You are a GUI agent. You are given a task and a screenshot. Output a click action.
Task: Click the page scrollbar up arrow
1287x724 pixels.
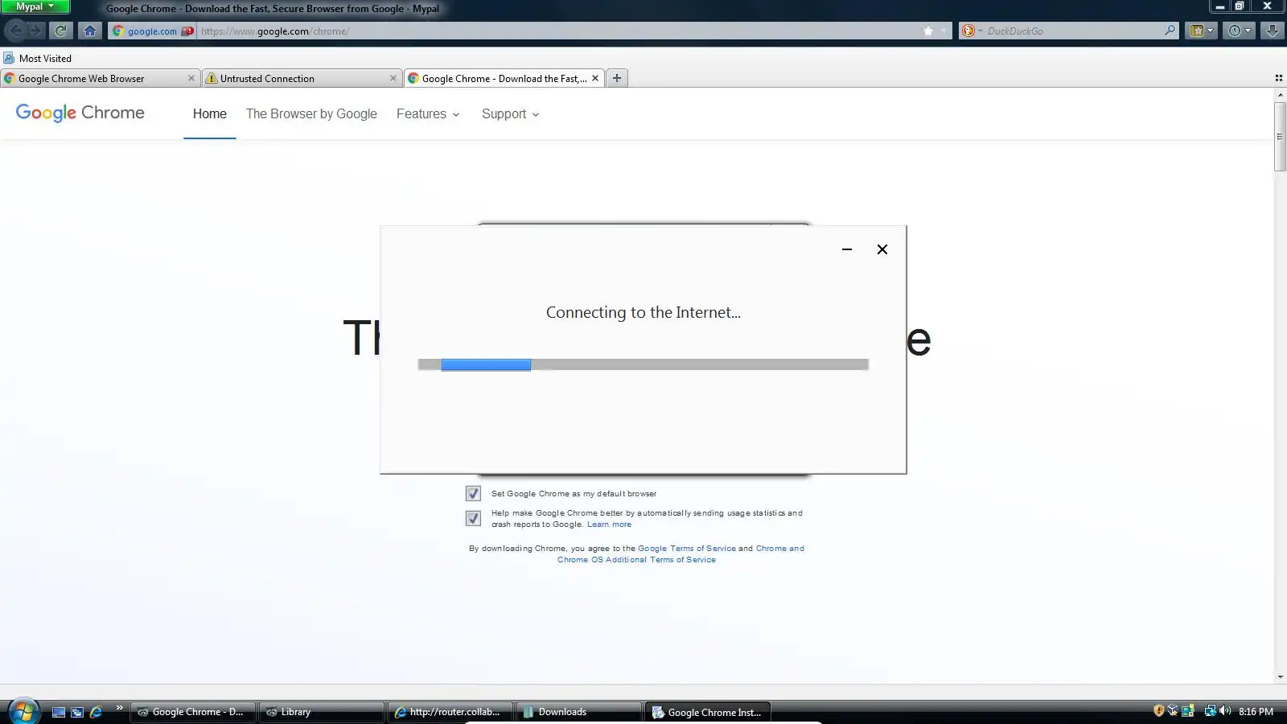[1281, 95]
